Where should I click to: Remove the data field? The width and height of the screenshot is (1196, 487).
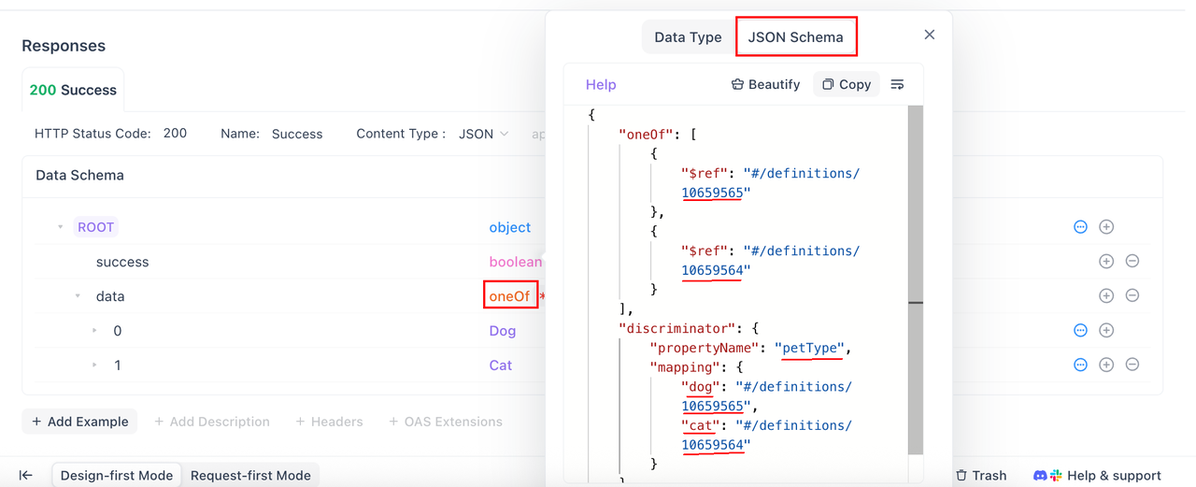pyautogui.click(x=1132, y=296)
